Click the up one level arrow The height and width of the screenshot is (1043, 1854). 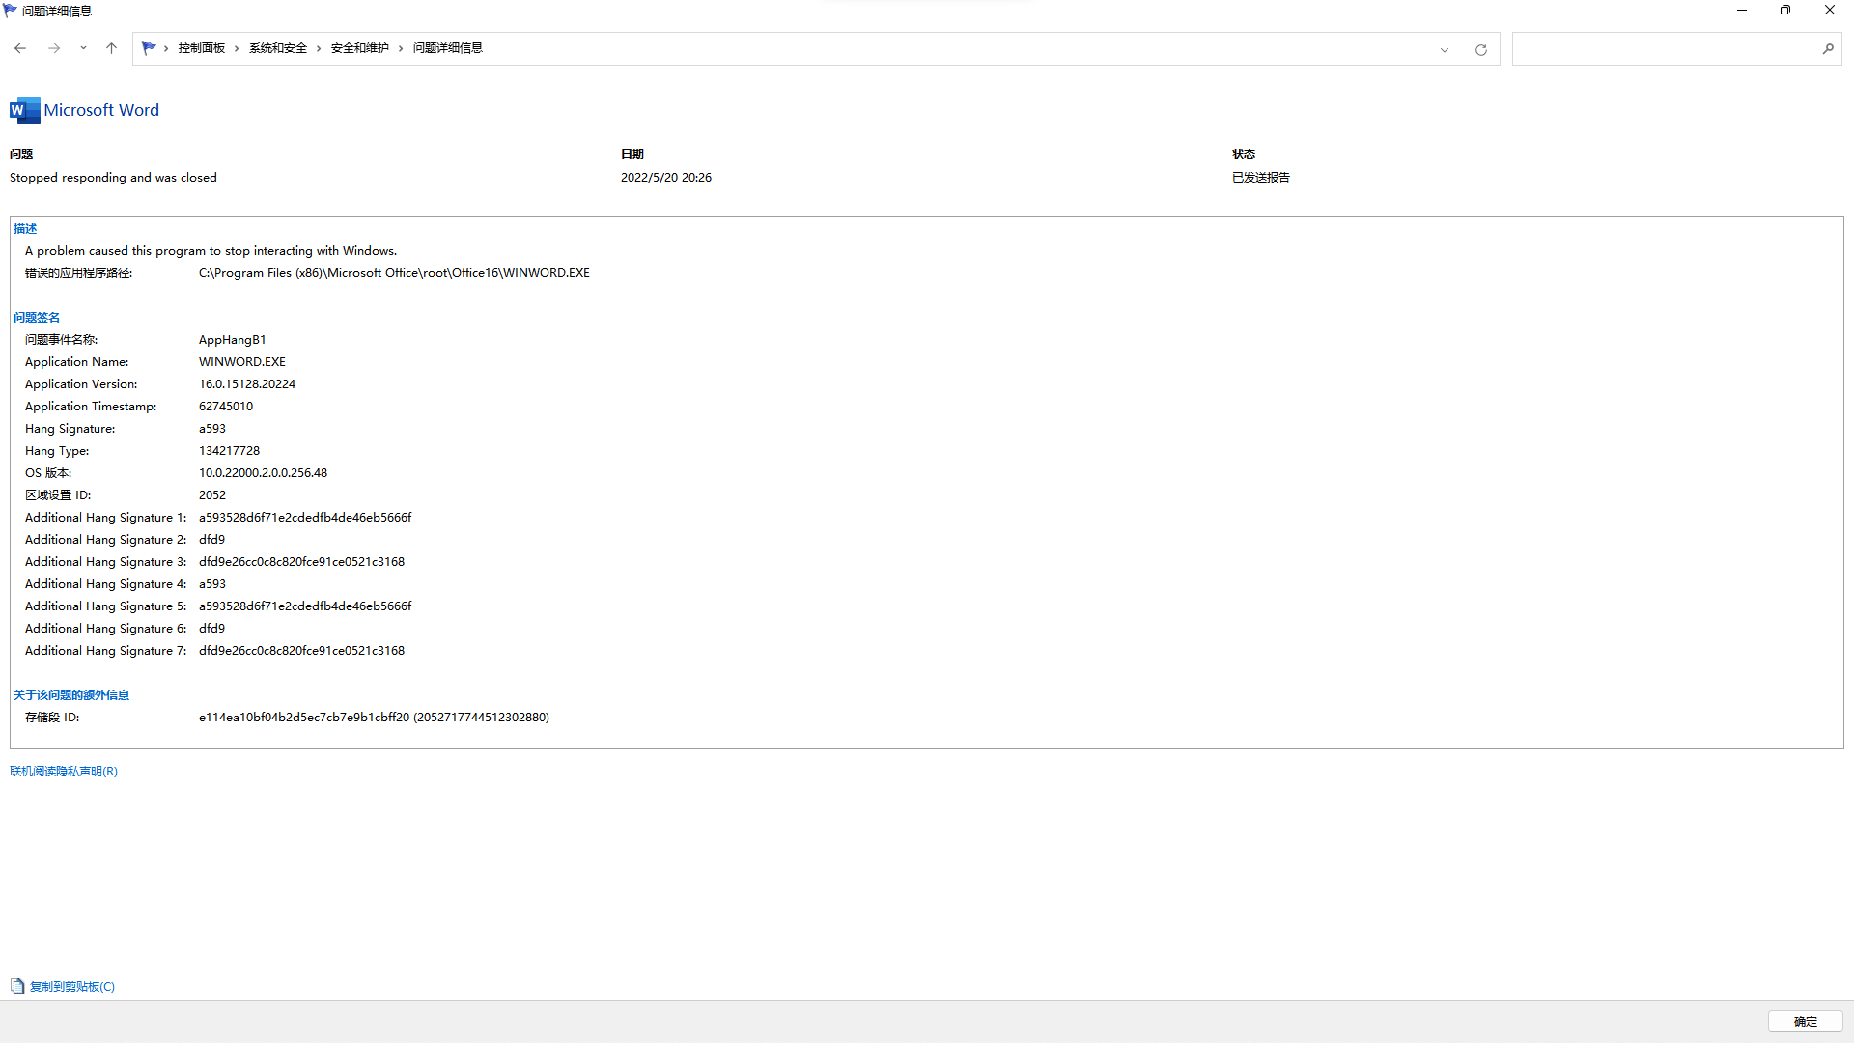coord(111,48)
